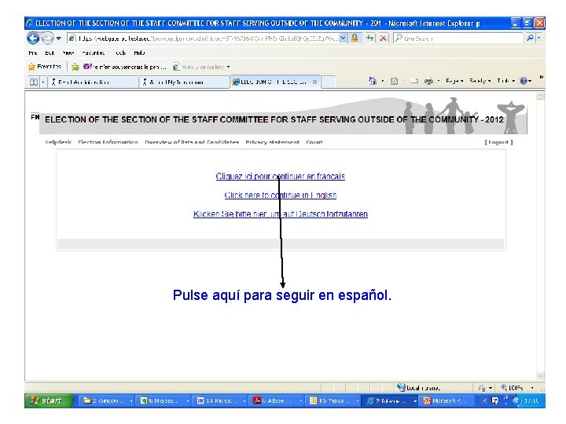Click into the address bar URL field

pyautogui.click(x=204, y=38)
